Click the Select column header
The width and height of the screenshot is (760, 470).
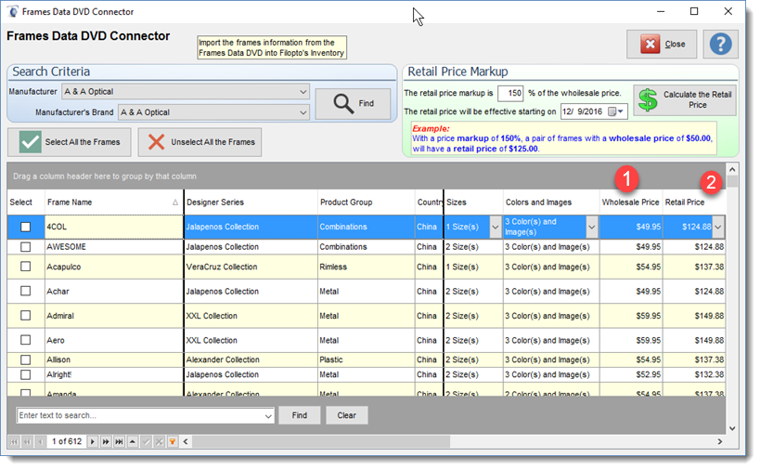coord(26,202)
